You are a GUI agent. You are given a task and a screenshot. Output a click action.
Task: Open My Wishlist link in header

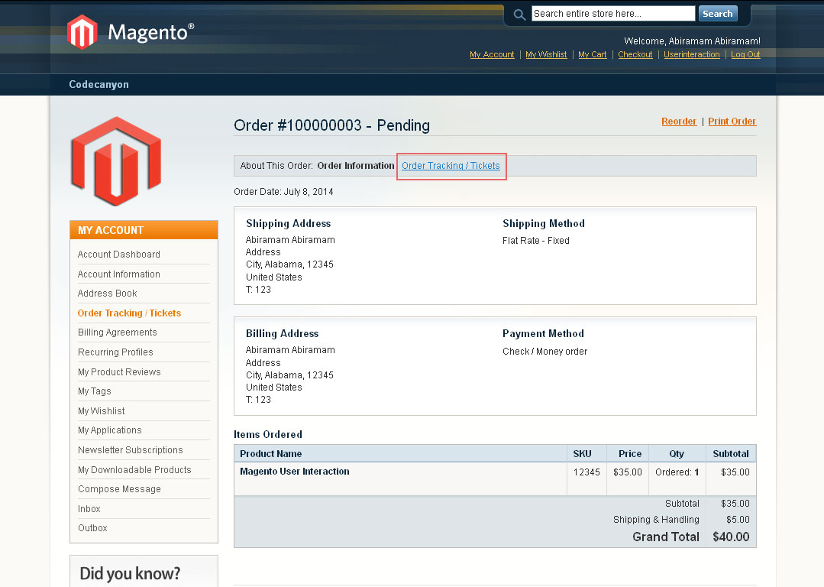(546, 54)
